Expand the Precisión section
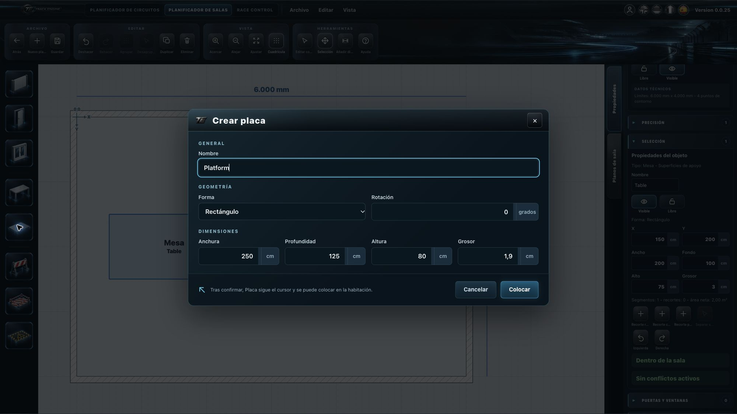737x414 pixels. click(x=680, y=123)
